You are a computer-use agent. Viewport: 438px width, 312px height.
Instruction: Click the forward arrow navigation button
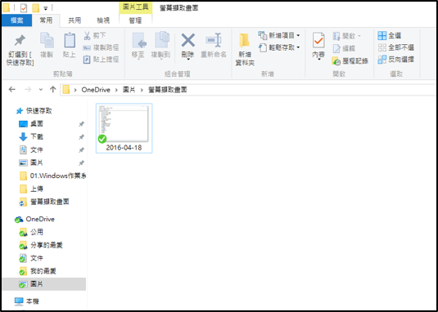(x=28, y=89)
